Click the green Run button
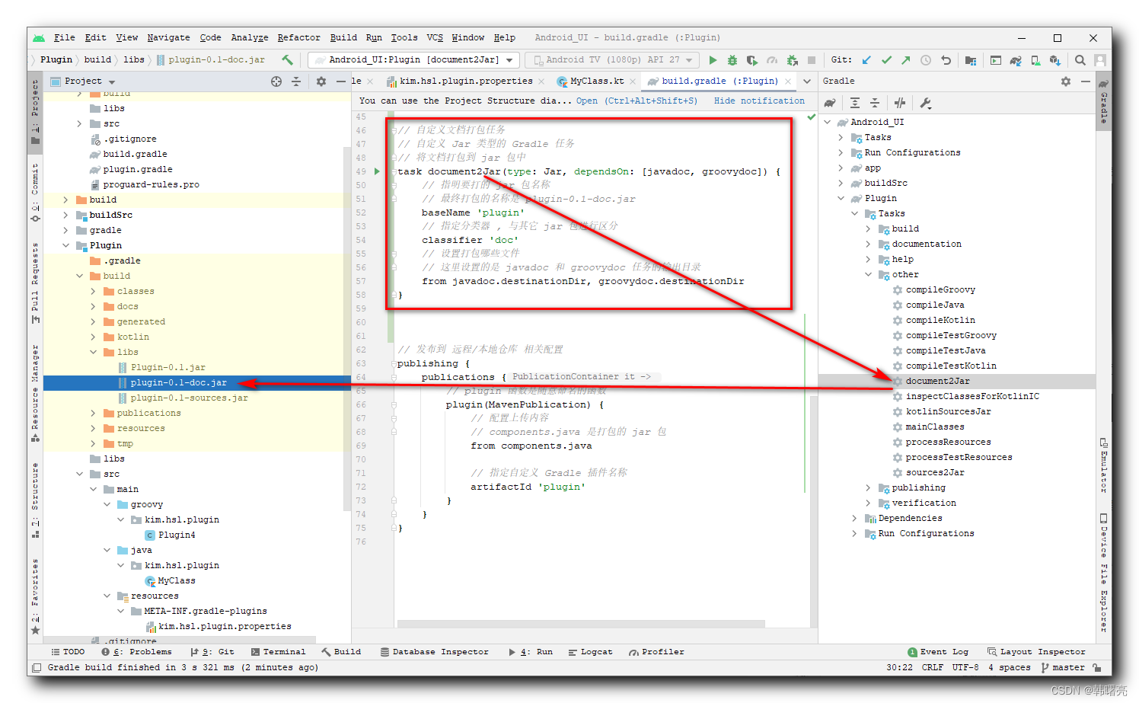1139x703 pixels. [x=713, y=60]
